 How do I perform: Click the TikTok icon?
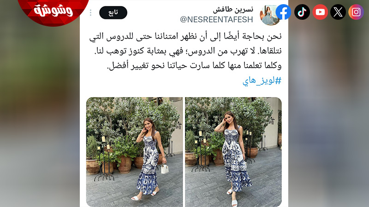pos(302,12)
